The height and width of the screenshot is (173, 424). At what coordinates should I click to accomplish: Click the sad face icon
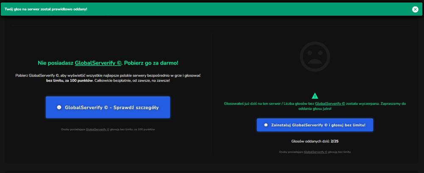[x=315, y=56]
